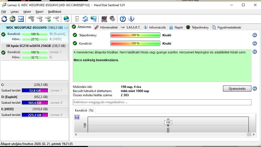The image size is (261, 147).
Task: Select the D: [Exploit] partition entry
Action: [x=34, y=100]
